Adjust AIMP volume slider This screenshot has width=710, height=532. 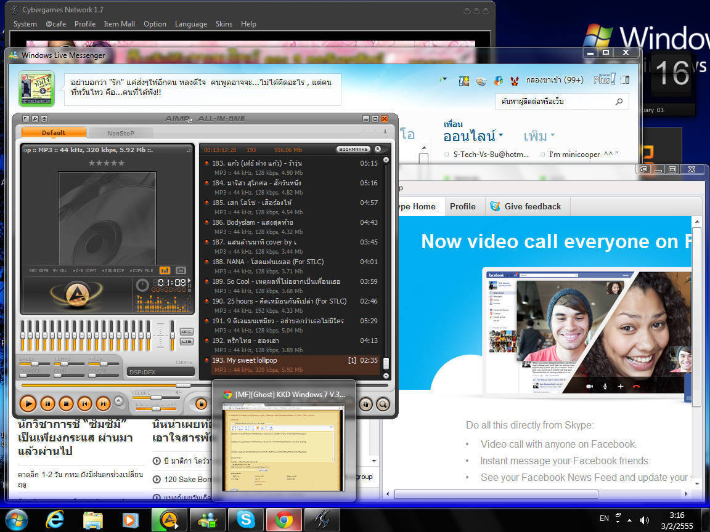[x=156, y=398]
